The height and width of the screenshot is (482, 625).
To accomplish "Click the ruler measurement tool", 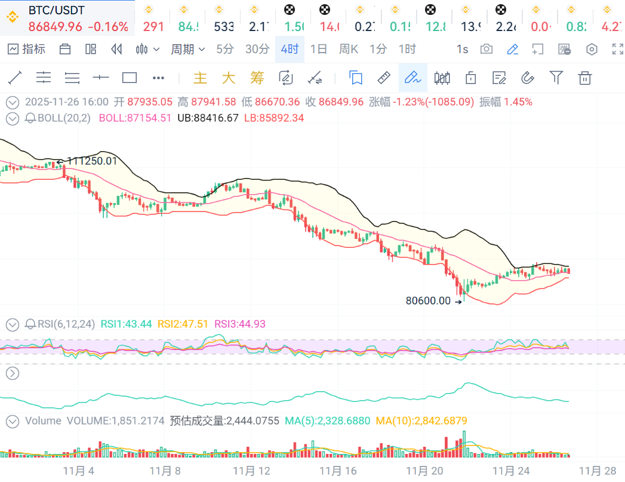I will click(384, 78).
